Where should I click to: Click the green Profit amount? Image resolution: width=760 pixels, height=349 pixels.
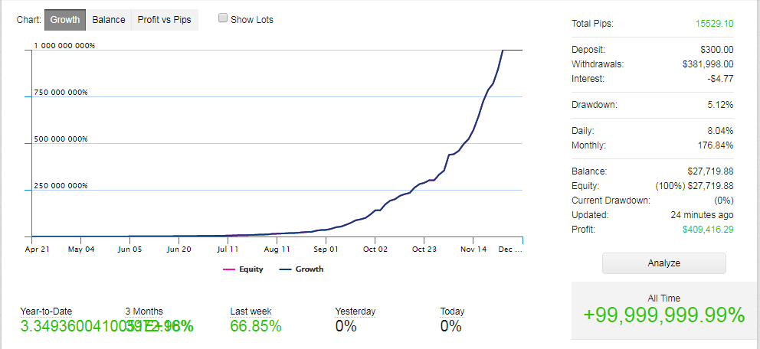tap(708, 229)
